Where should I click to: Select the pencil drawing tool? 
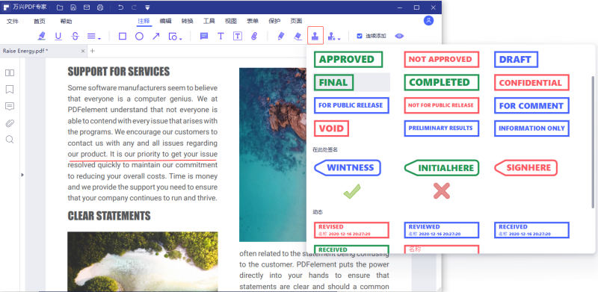point(281,36)
